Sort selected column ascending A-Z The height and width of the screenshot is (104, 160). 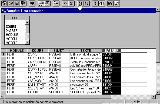pos(80,4)
